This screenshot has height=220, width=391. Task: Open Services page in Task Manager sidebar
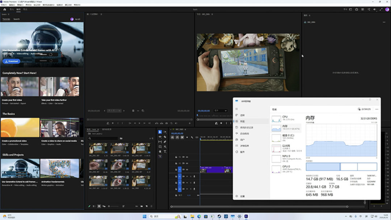252,152
